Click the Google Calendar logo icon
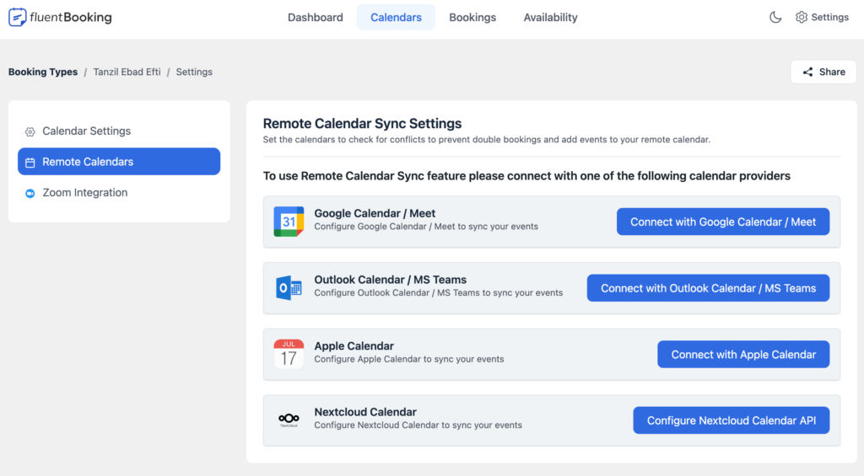This screenshot has height=476, width=864. [289, 222]
